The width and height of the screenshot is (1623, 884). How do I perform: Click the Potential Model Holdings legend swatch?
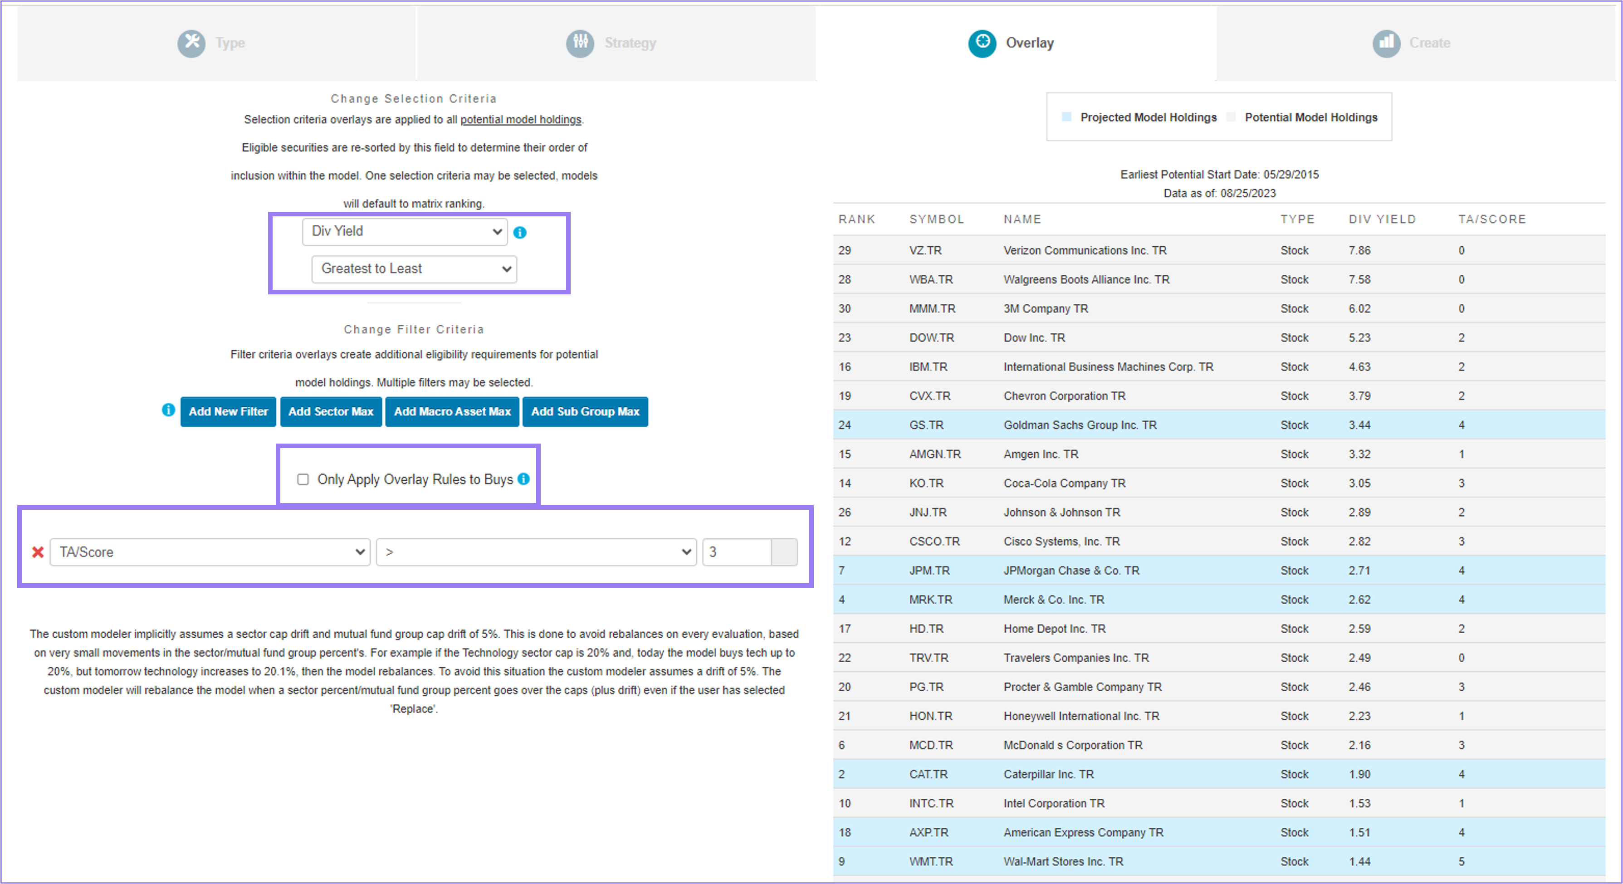pyautogui.click(x=1231, y=117)
